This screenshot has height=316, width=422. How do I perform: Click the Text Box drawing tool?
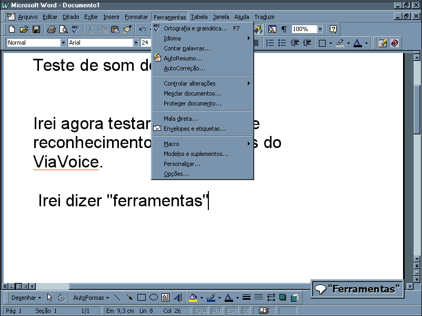[x=165, y=298]
